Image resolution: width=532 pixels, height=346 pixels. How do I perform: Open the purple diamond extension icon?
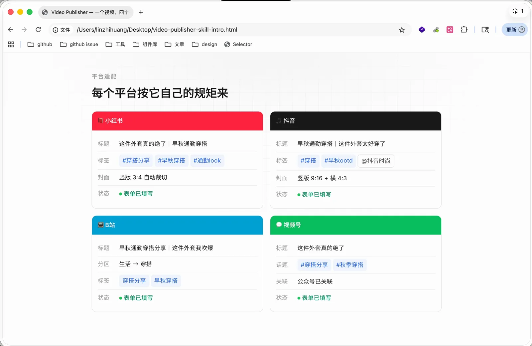click(422, 30)
